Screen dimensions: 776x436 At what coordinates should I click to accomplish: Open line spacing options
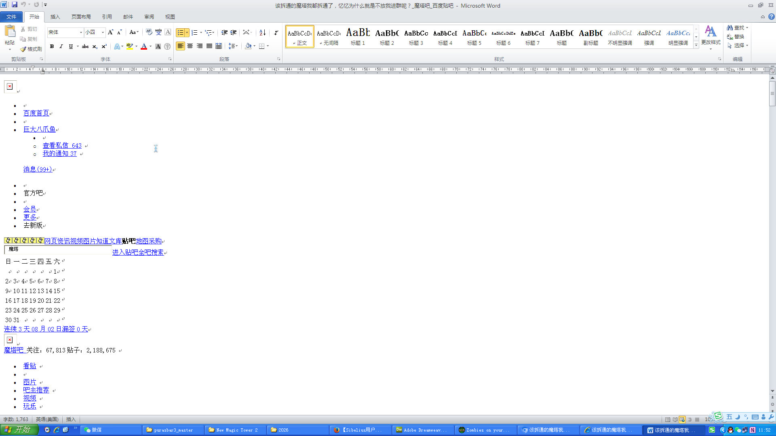pos(233,46)
